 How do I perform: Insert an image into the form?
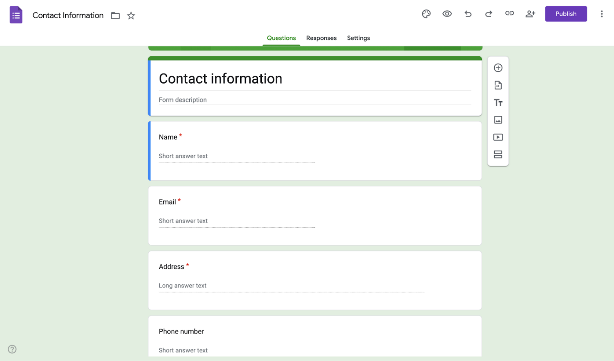tap(498, 120)
